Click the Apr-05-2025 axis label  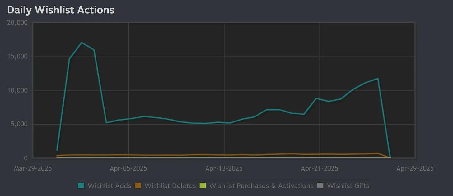click(x=129, y=168)
